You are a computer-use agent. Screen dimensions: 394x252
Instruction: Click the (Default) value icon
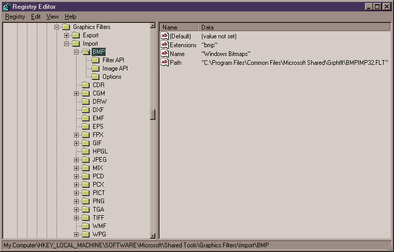pyautogui.click(x=165, y=36)
